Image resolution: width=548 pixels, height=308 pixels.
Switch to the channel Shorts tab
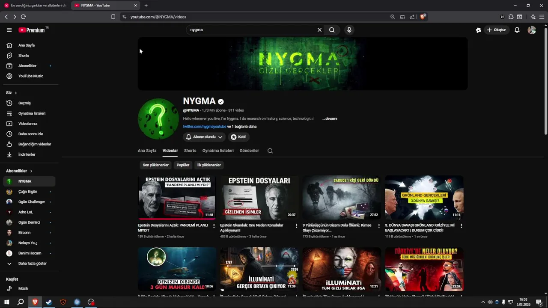(x=190, y=151)
